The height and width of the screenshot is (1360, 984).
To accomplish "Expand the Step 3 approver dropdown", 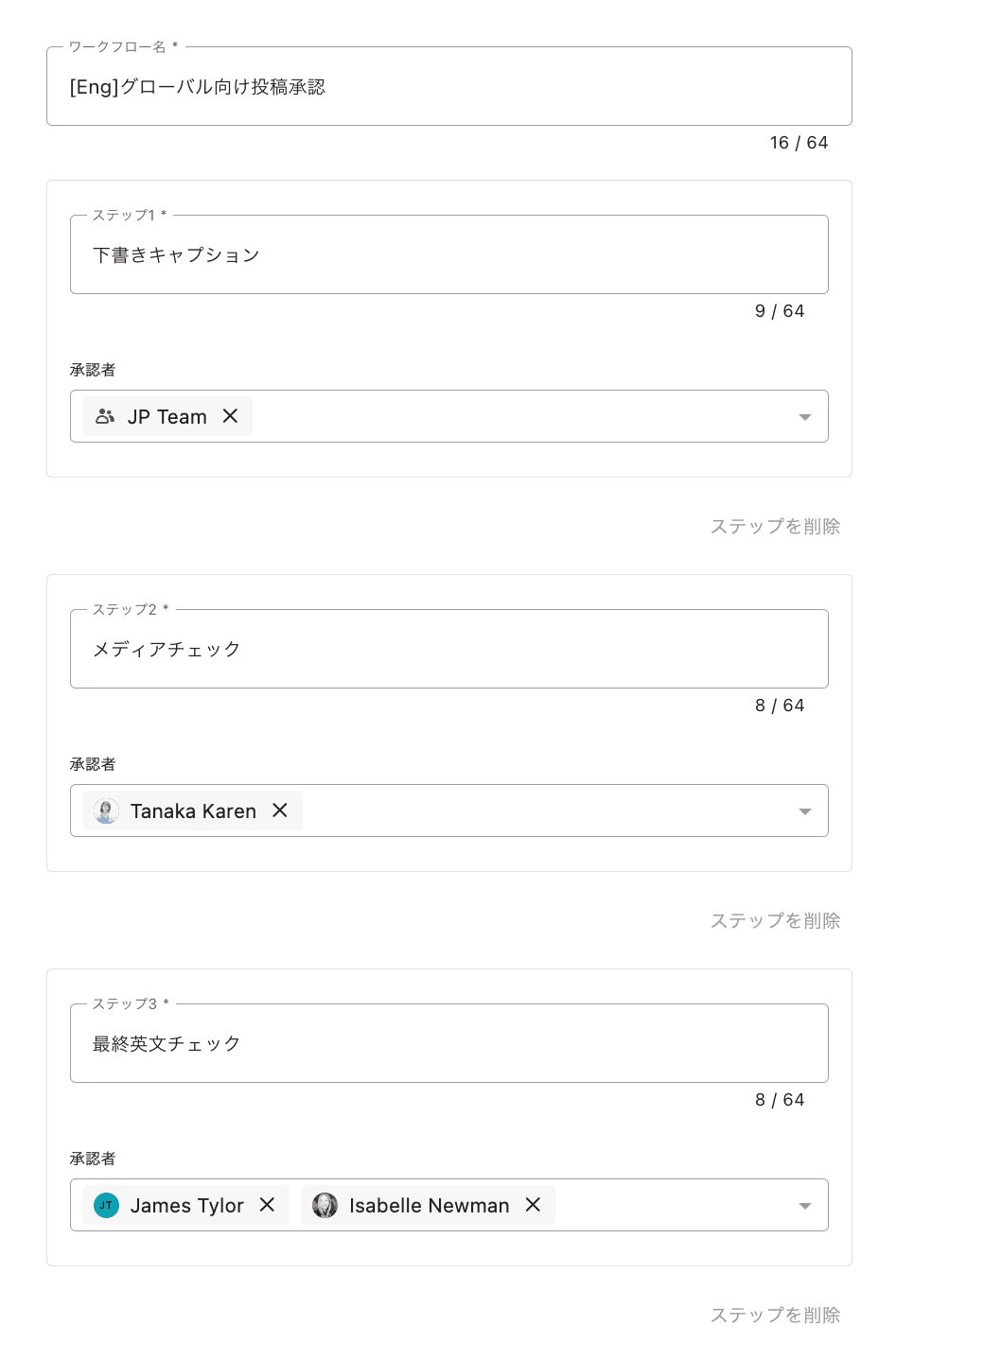I will click(804, 1206).
